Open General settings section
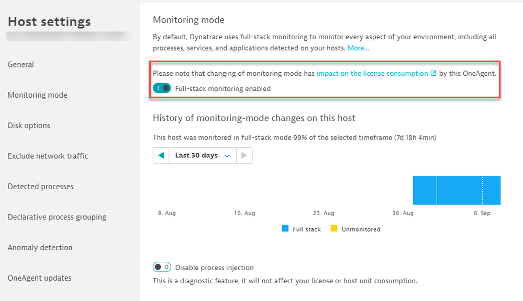Image resolution: width=523 pixels, height=301 pixels. point(21,65)
